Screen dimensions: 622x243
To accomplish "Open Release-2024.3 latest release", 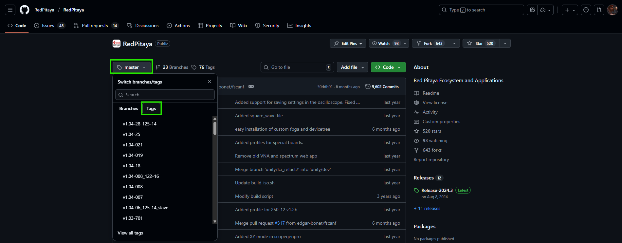I will coord(437,190).
